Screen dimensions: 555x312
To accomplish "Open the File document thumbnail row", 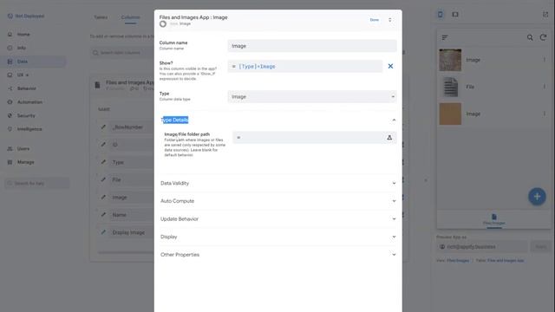I will click(493, 87).
